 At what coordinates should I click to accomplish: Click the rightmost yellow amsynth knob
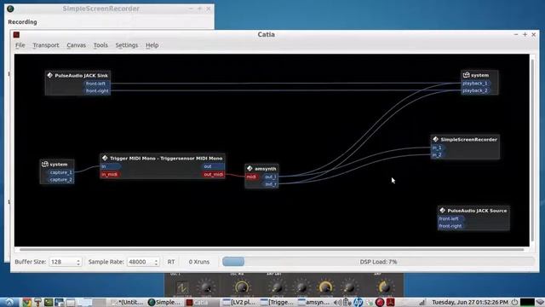(x=384, y=287)
